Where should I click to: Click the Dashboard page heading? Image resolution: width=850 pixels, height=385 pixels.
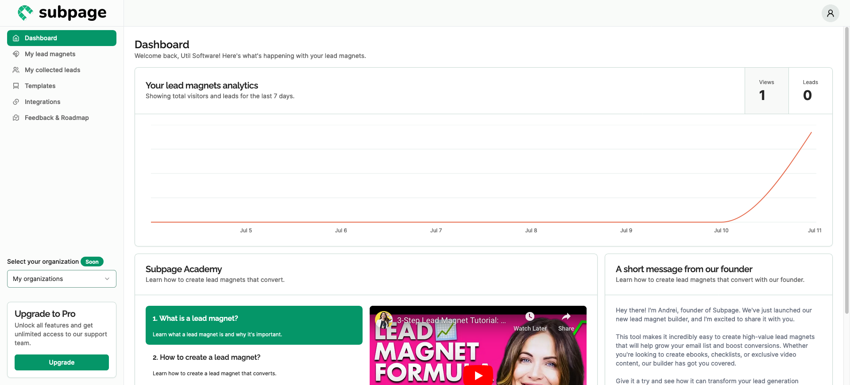pos(162,45)
